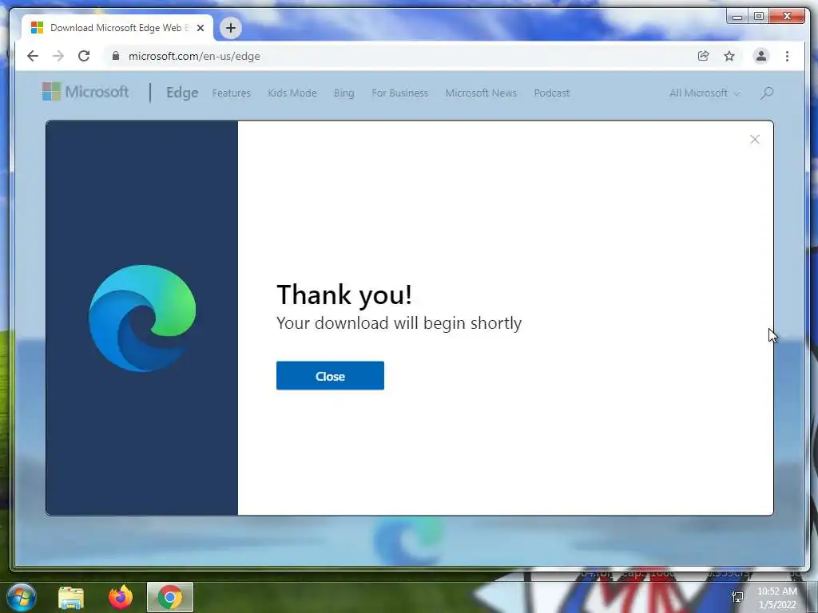Open Microsoft News in the site navigation
The height and width of the screenshot is (613, 818).
(481, 93)
